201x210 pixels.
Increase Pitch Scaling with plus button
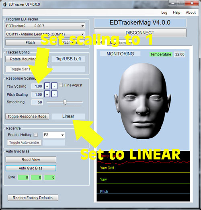47,94
